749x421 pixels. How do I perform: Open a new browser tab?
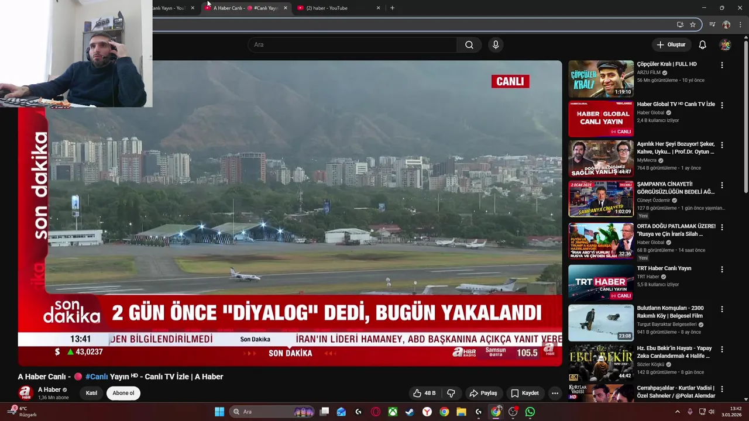(392, 8)
